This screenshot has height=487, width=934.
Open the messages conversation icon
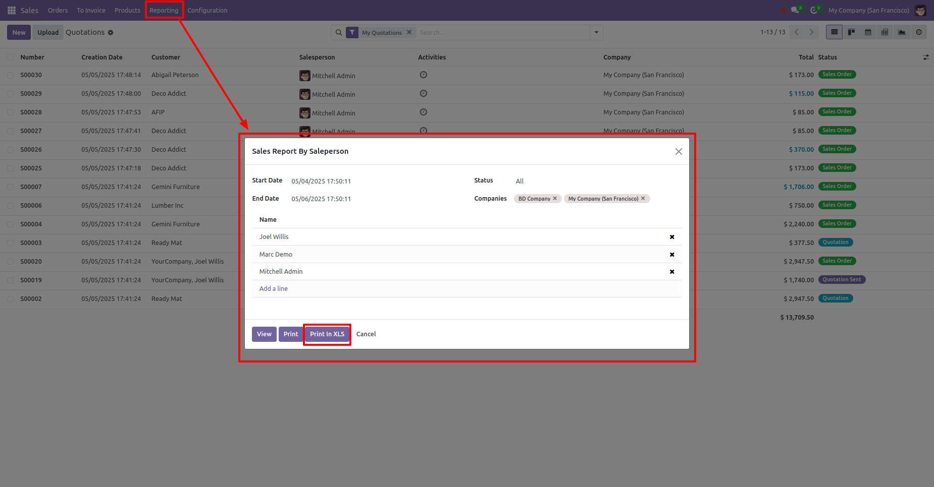click(796, 10)
